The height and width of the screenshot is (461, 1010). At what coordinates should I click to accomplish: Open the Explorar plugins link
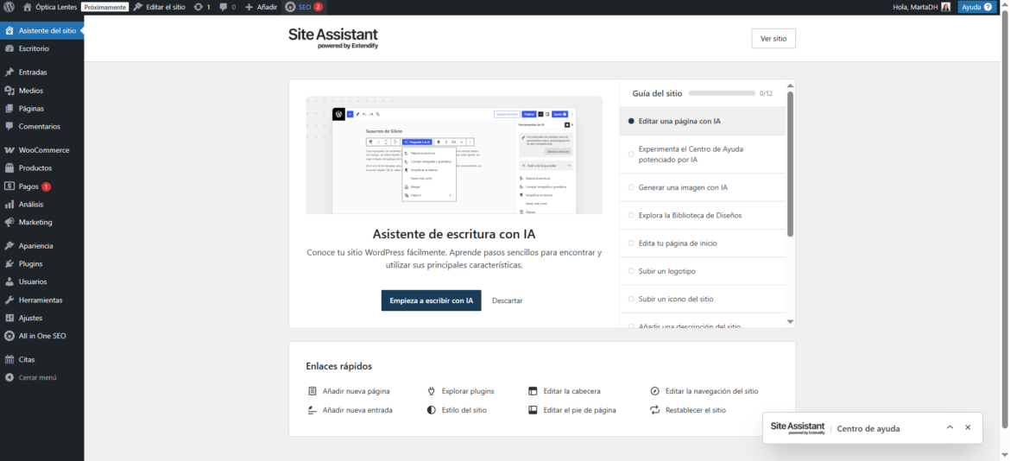tap(461, 391)
